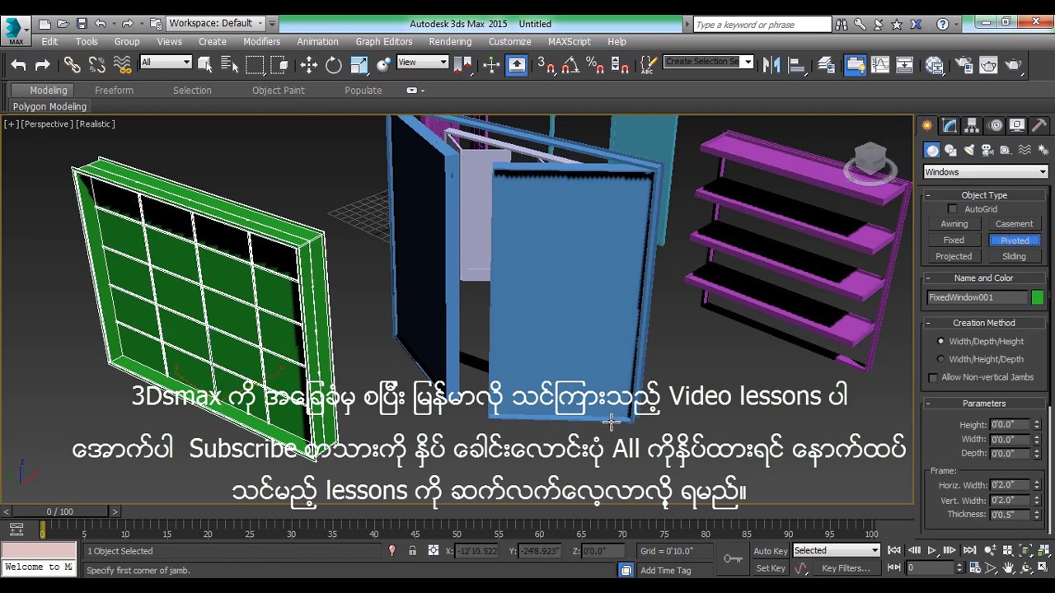
Task: Toggle Auto Key animation mode
Action: point(771,551)
